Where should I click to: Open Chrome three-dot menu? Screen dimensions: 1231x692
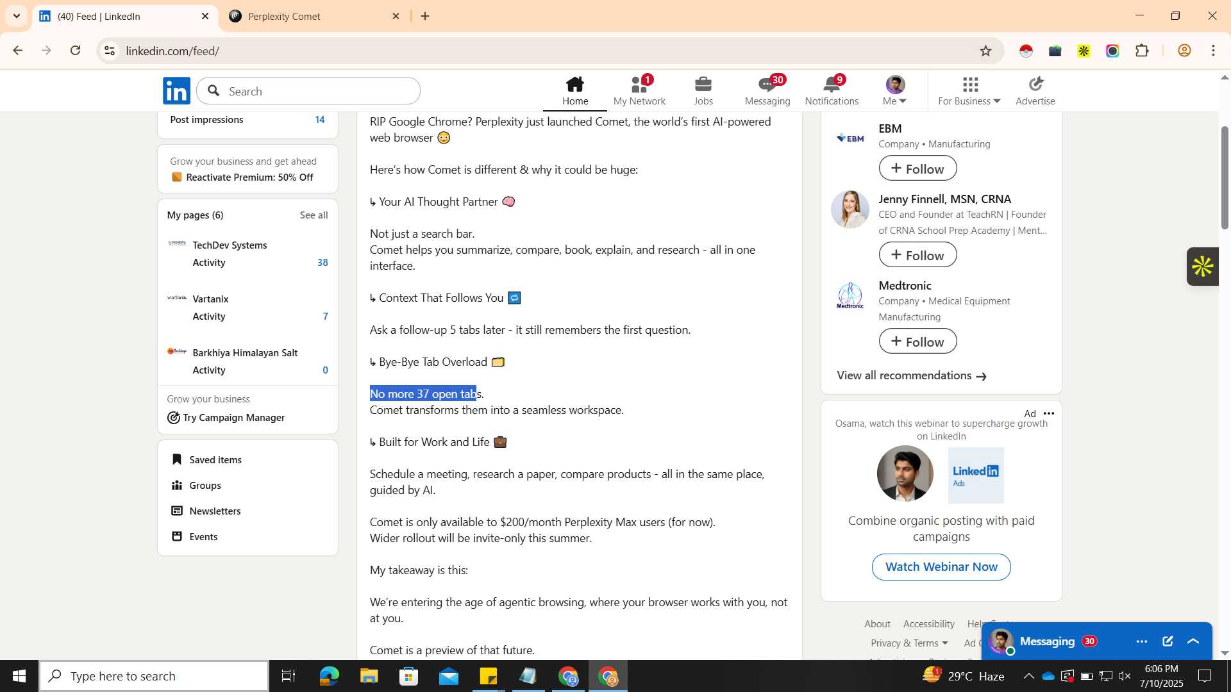(1213, 51)
